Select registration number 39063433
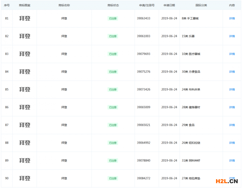 pyautogui.click(x=143, y=18)
